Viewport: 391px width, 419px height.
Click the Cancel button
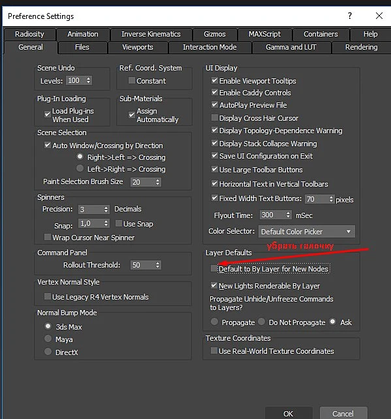343,413
